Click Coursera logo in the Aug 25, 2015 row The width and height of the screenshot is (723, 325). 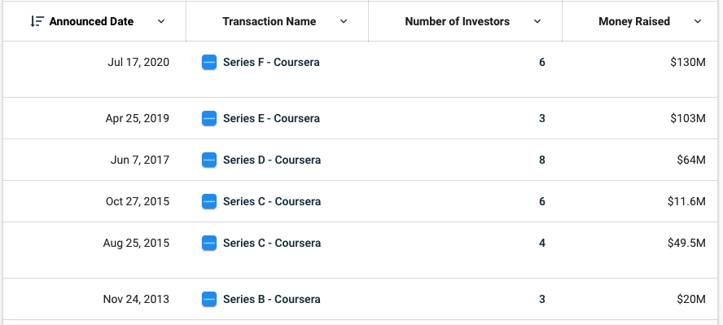(209, 243)
